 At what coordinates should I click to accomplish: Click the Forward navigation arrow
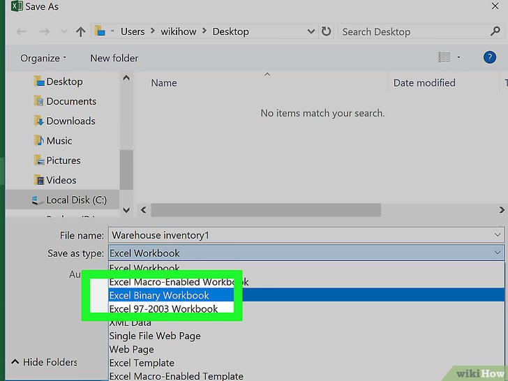coord(45,31)
